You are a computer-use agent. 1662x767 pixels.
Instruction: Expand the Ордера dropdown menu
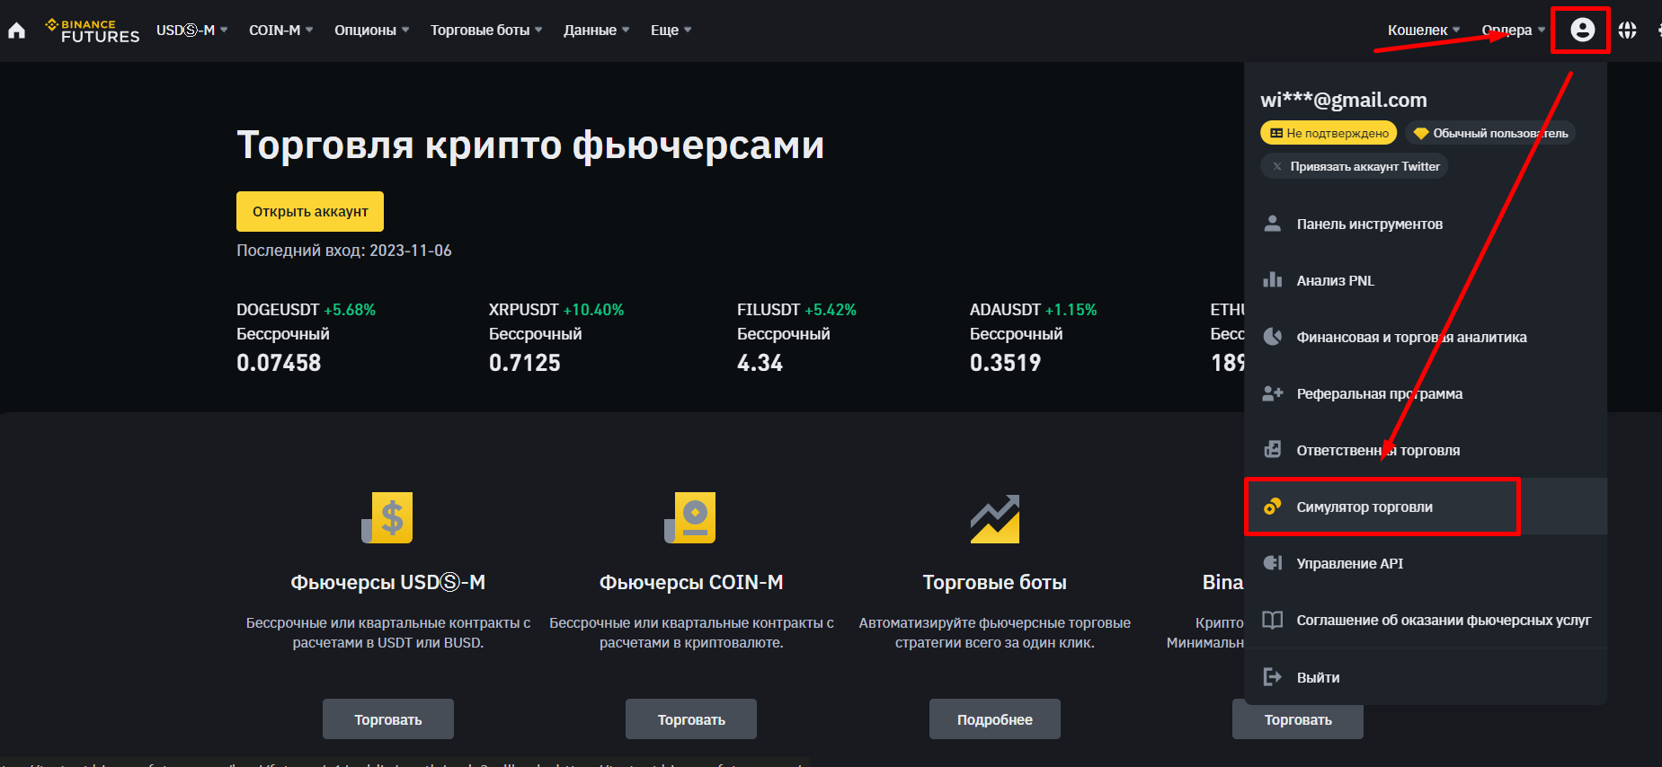click(1514, 30)
